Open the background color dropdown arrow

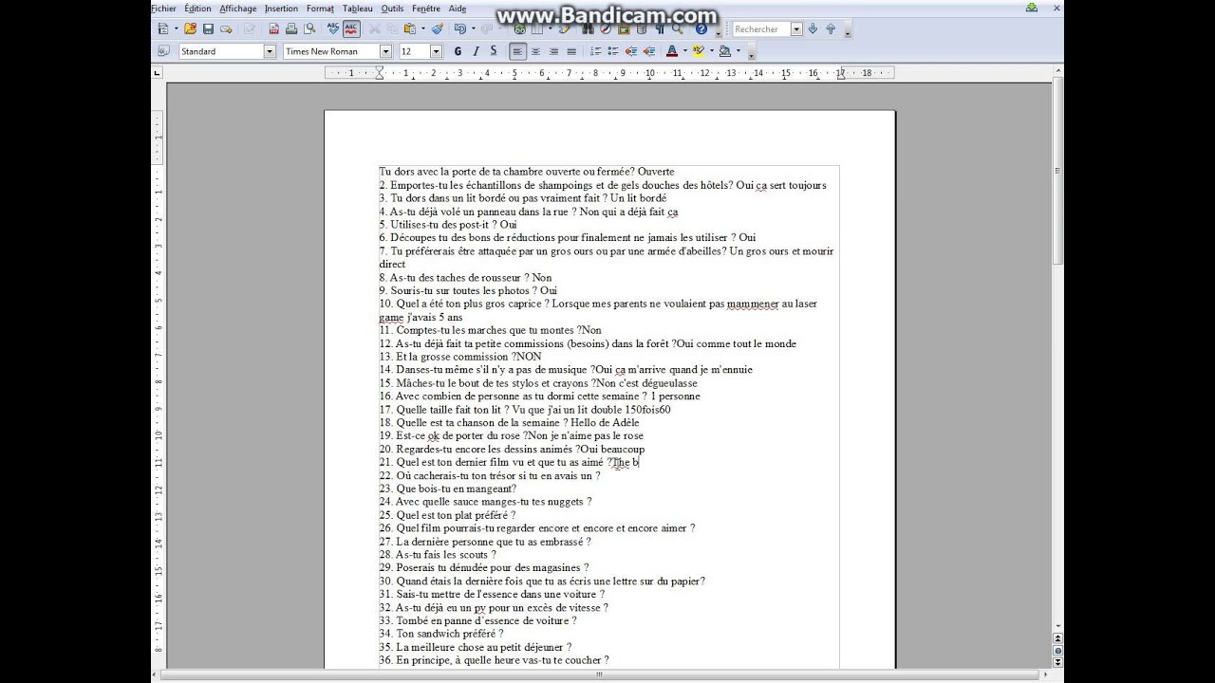tap(738, 51)
